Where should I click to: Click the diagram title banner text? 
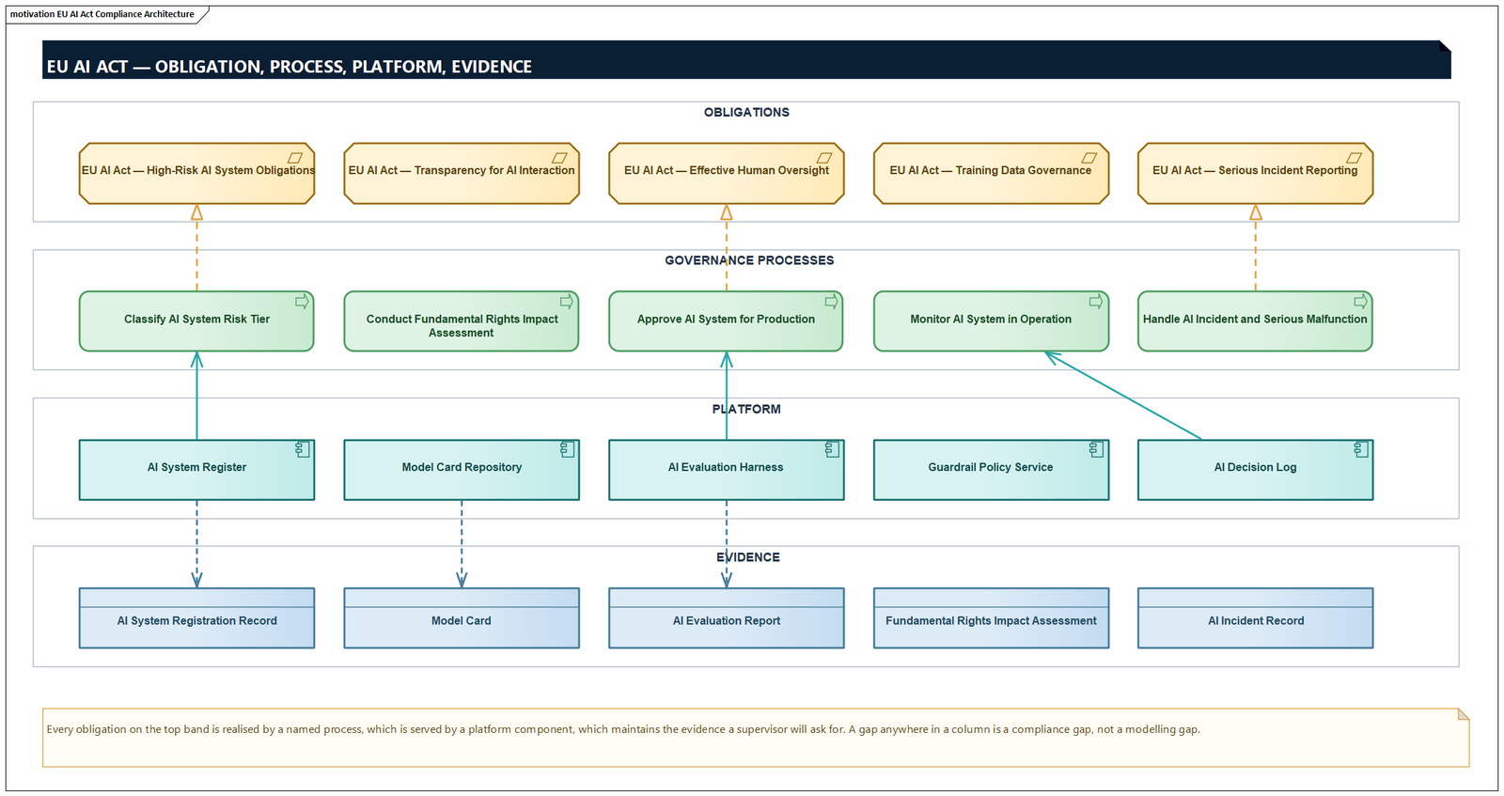pyautogui.click(x=289, y=67)
